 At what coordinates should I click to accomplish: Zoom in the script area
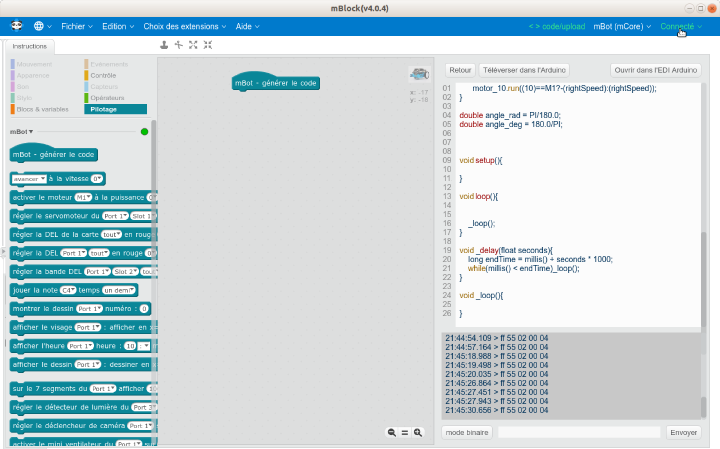tap(418, 432)
